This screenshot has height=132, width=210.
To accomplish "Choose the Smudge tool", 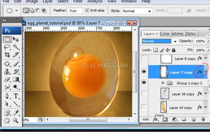I will coord(7,87).
